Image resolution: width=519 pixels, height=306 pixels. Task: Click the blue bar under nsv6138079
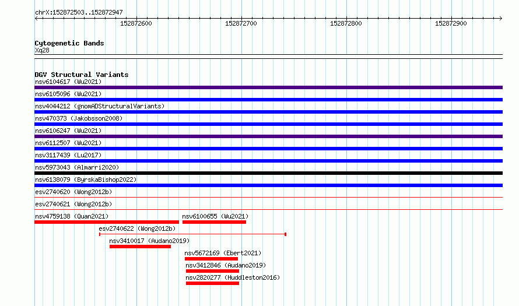coord(268,185)
